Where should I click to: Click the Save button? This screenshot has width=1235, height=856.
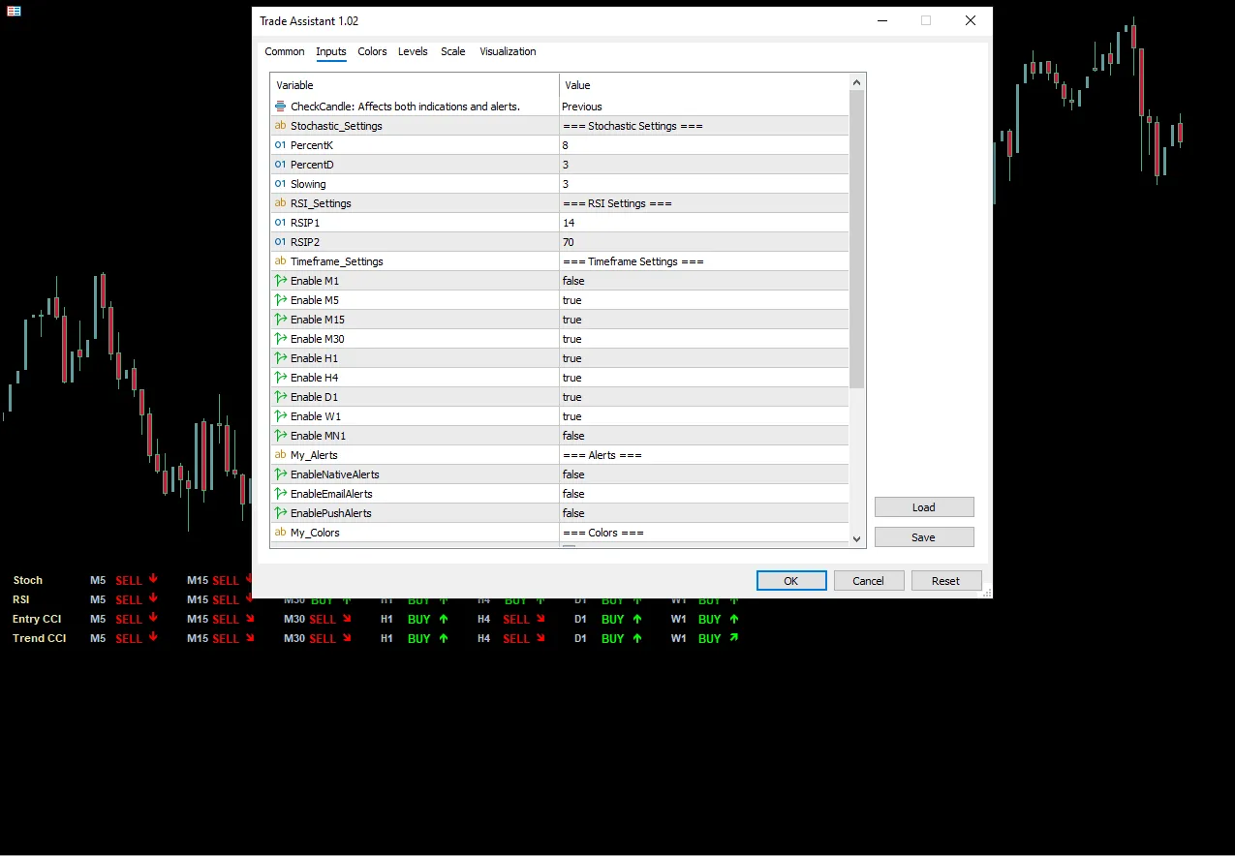pyautogui.click(x=924, y=537)
